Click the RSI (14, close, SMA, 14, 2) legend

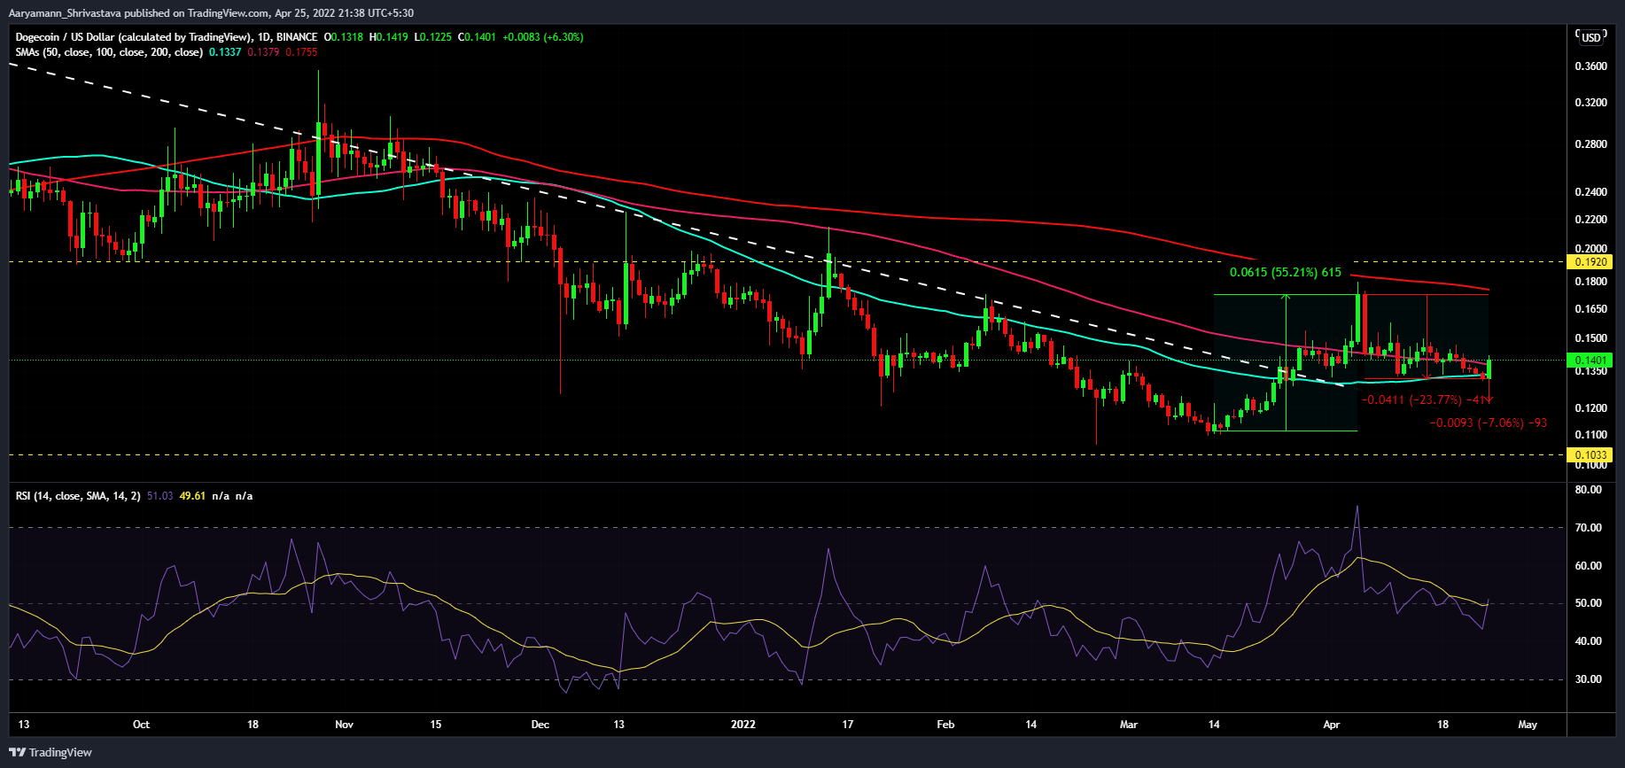(x=78, y=496)
